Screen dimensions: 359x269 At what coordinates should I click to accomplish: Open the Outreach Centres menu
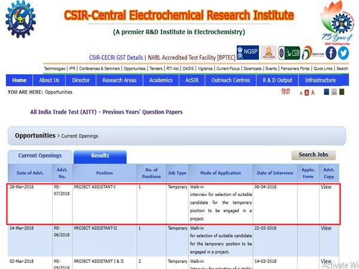(x=230, y=80)
